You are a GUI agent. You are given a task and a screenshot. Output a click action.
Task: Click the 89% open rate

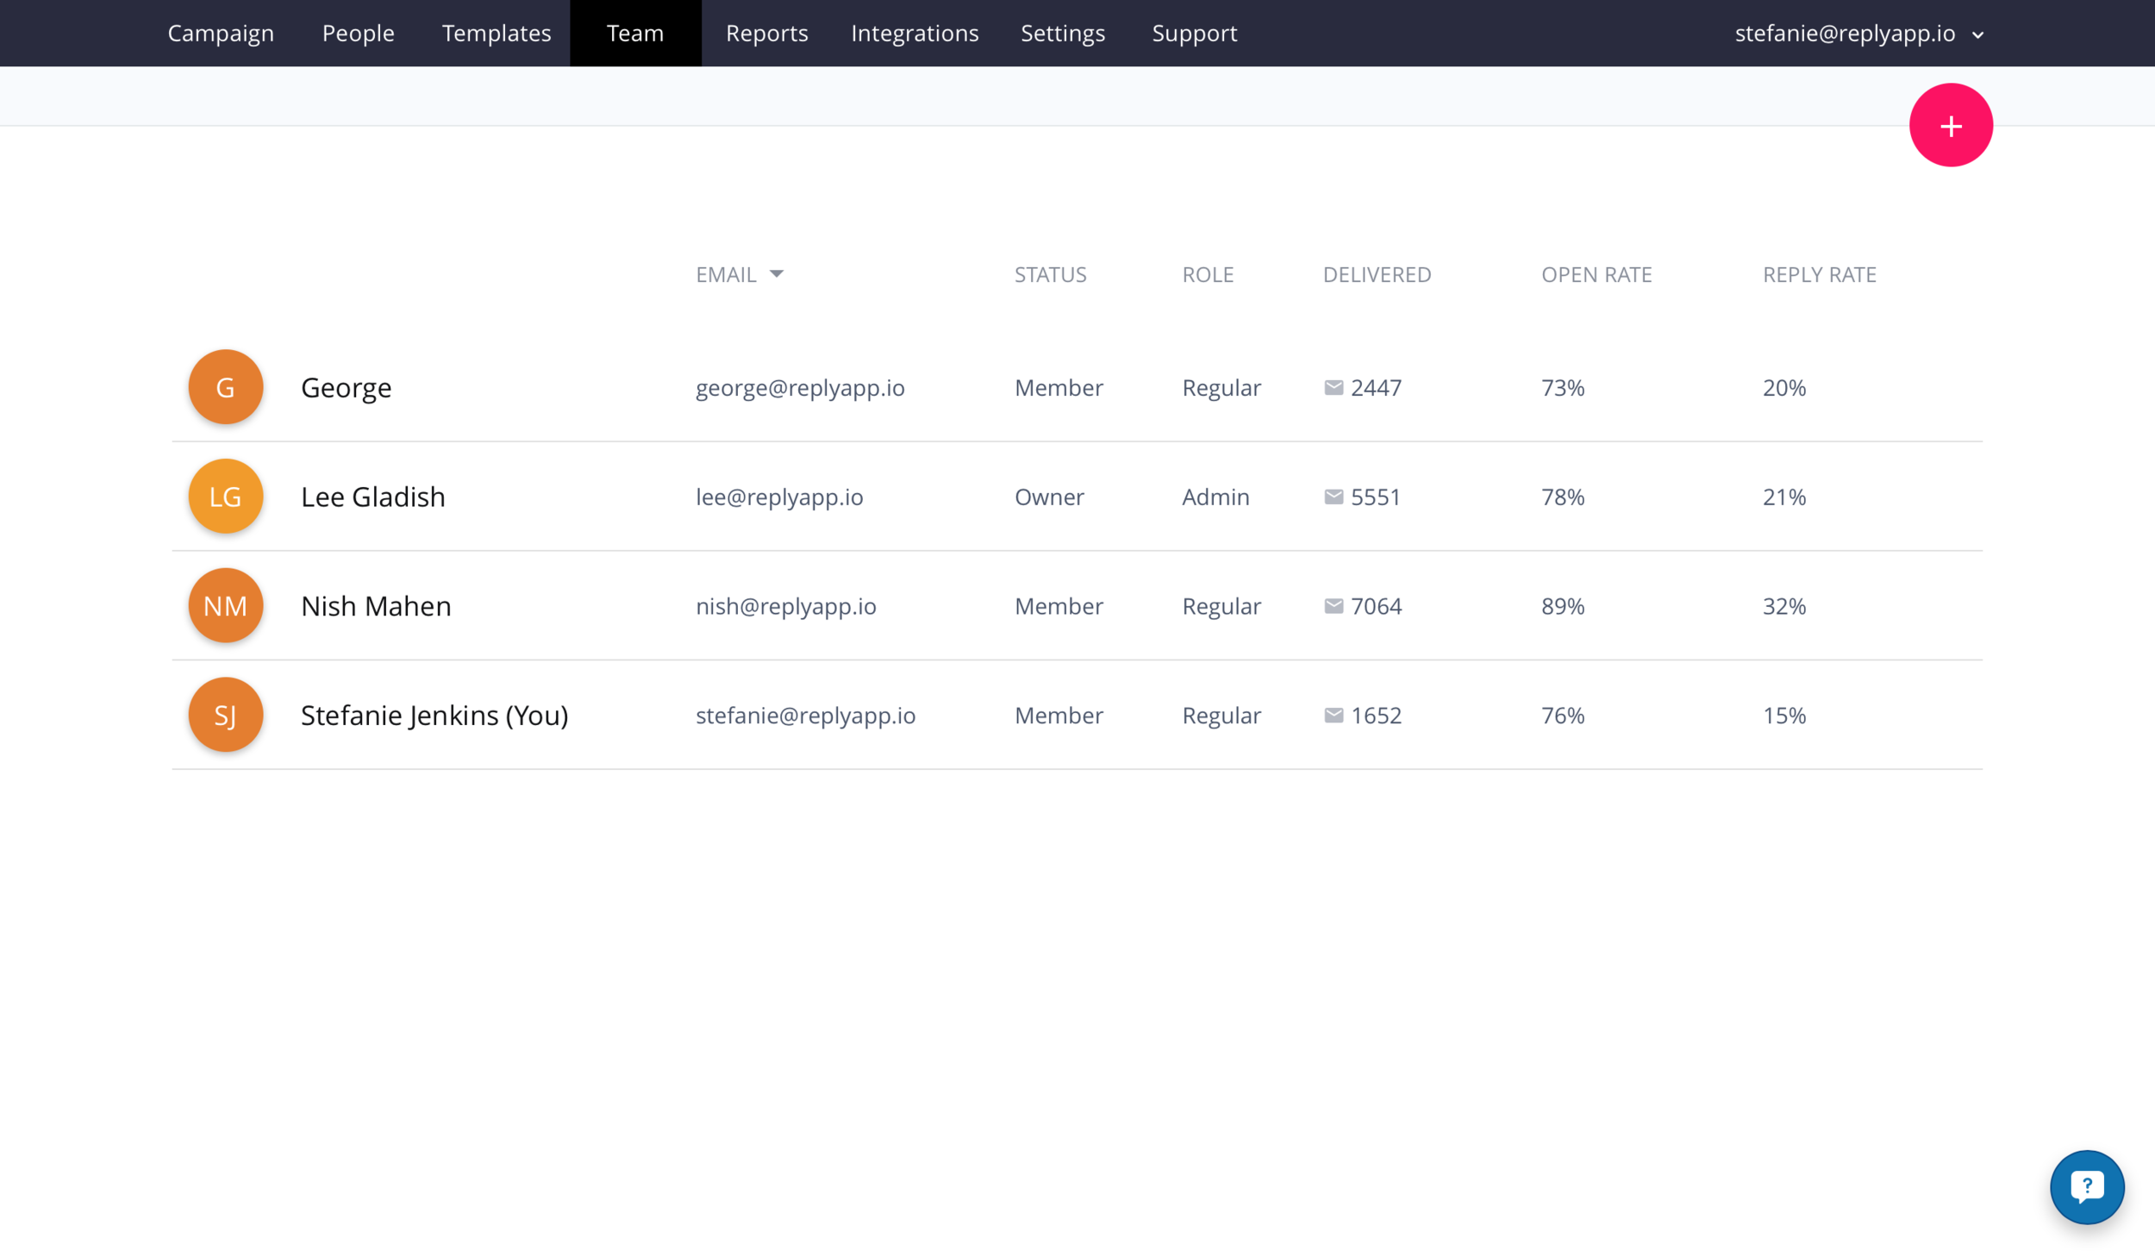1563,607
